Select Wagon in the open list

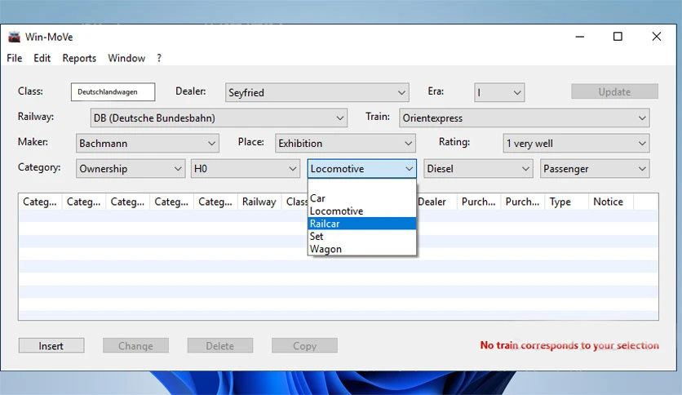362,249
